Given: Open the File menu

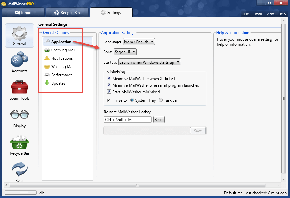Looking at the screenshot, I should pos(246,14).
